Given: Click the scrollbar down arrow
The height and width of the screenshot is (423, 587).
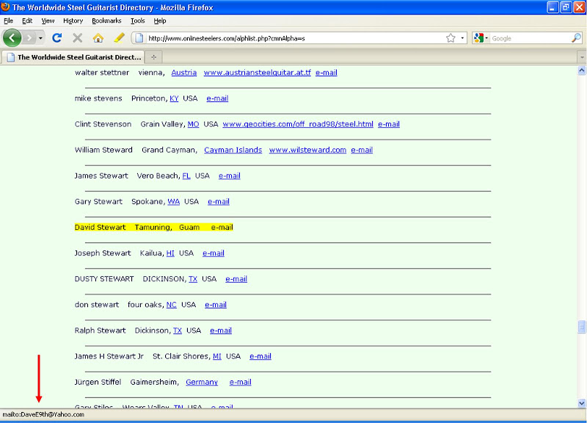Looking at the screenshot, I should point(582,403).
